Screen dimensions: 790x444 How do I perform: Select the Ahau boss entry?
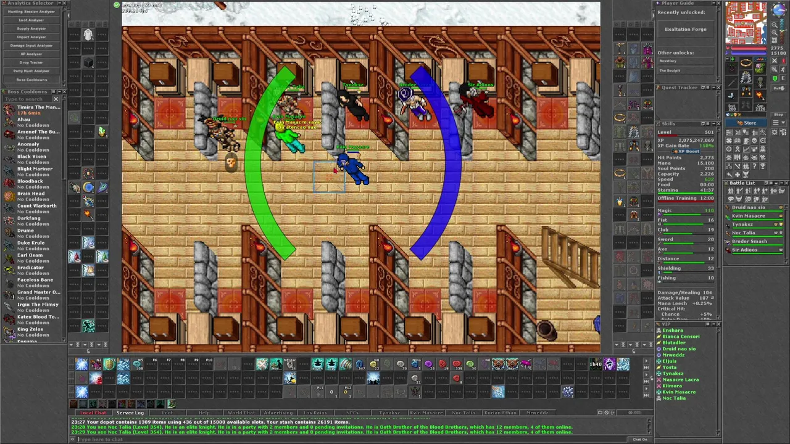click(31, 122)
